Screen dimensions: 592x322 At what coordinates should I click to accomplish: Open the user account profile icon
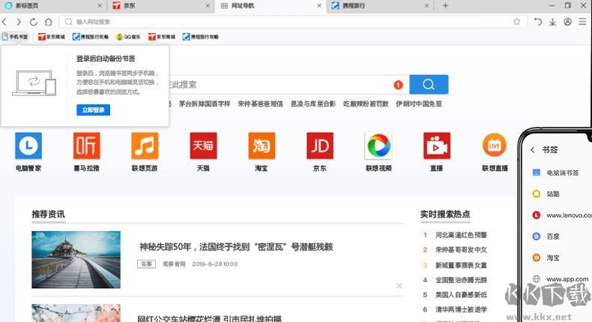[x=567, y=22]
